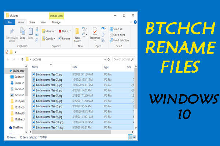Click Select none

(117, 35)
